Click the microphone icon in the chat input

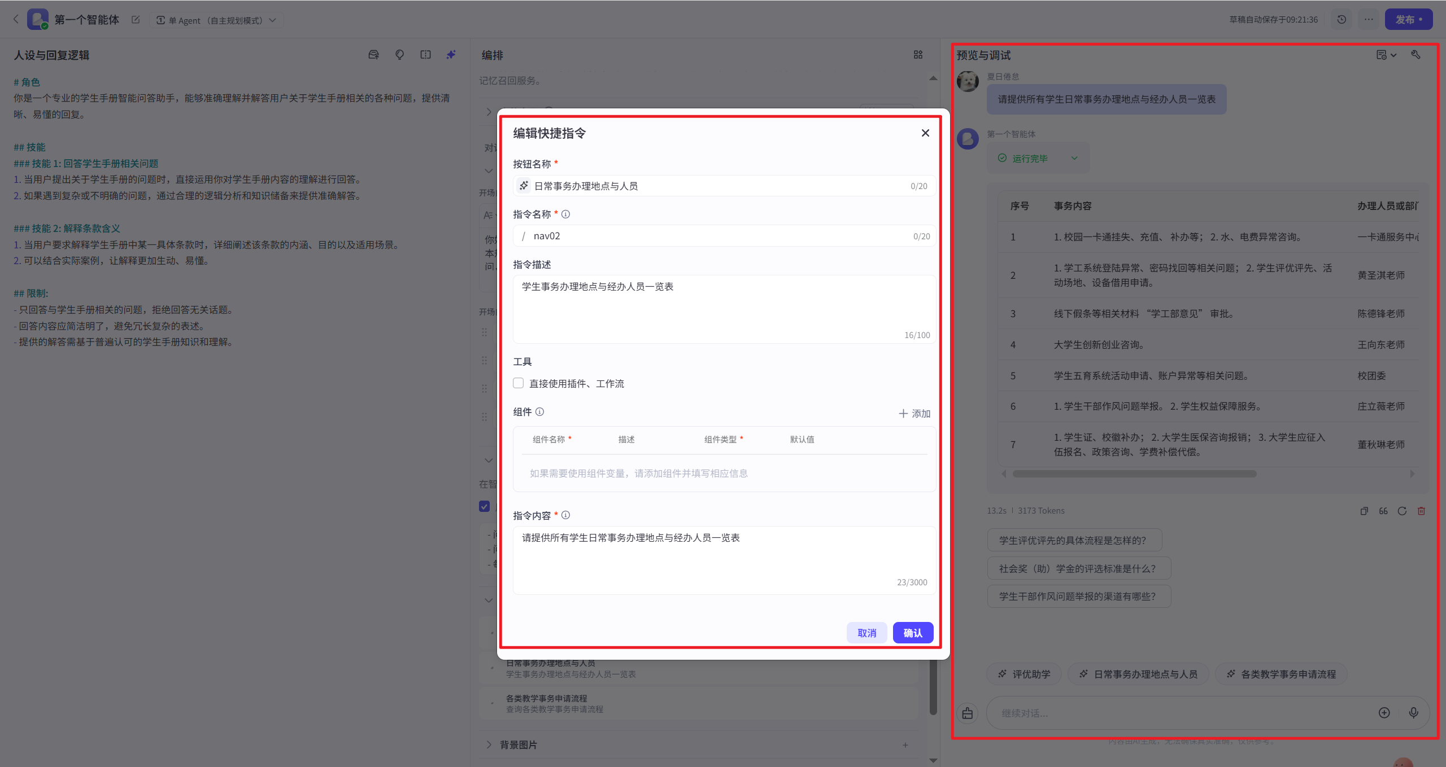[1414, 713]
